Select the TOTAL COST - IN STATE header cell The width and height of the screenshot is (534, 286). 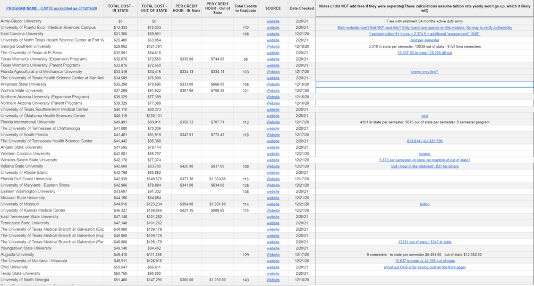coord(120,9)
